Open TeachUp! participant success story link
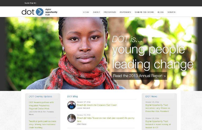The height and width of the screenshot is (130, 202). [x=42, y=124]
